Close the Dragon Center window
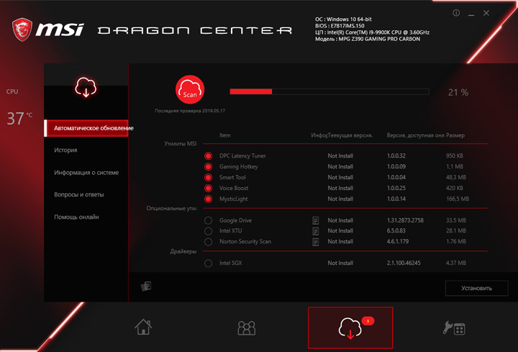 [486, 13]
